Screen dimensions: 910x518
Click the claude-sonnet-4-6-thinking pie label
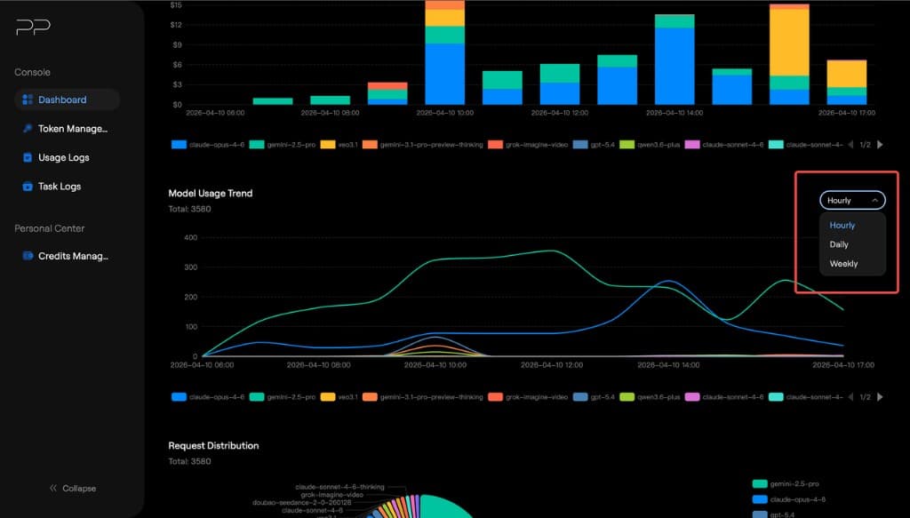(x=339, y=487)
